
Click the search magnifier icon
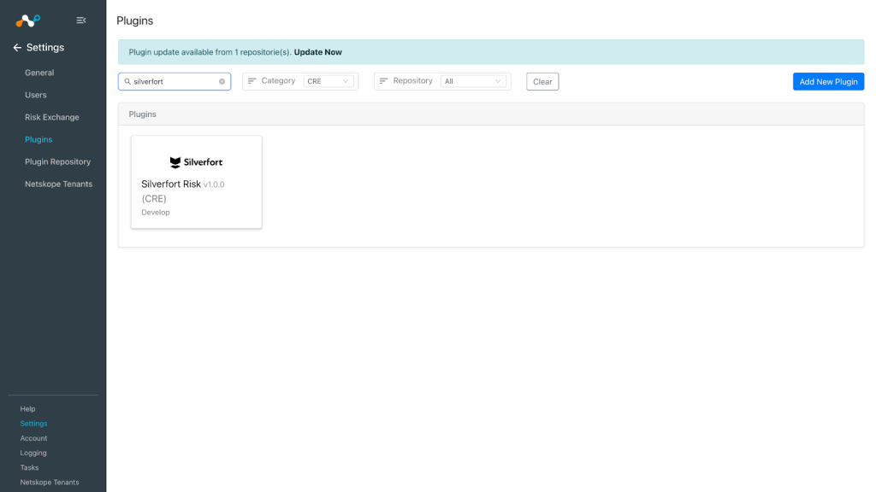point(127,81)
